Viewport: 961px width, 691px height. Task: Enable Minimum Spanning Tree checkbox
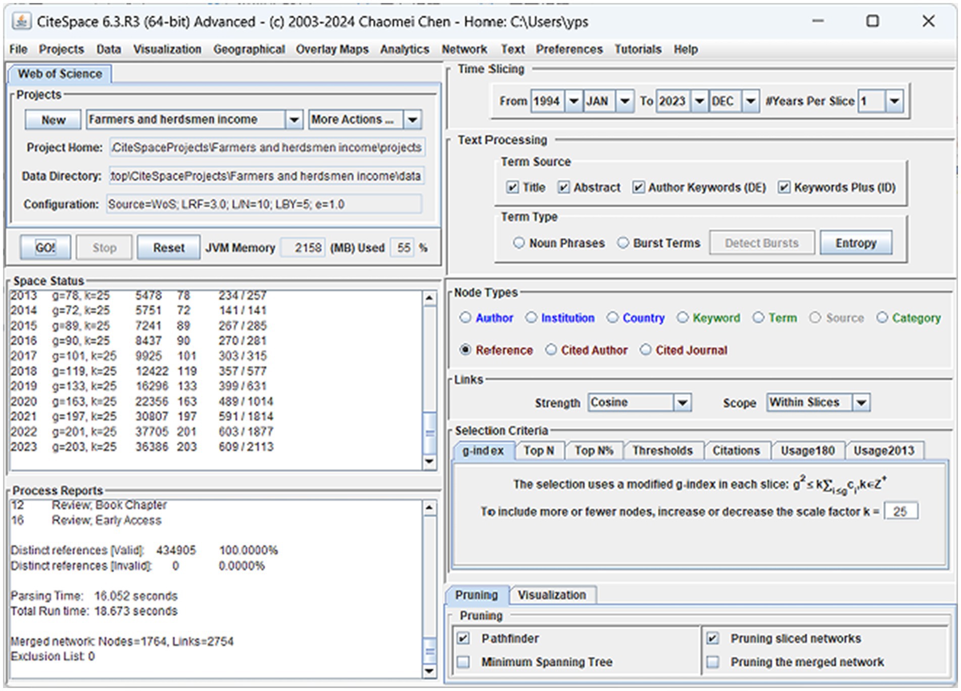point(463,662)
